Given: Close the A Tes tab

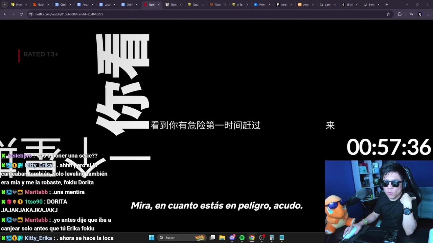Looking at the screenshot, I should tap(247, 5).
